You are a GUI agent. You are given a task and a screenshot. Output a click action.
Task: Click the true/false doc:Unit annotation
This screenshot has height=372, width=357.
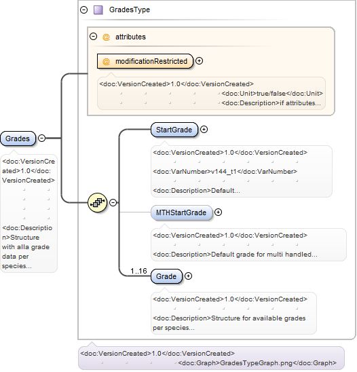[x=272, y=94]
